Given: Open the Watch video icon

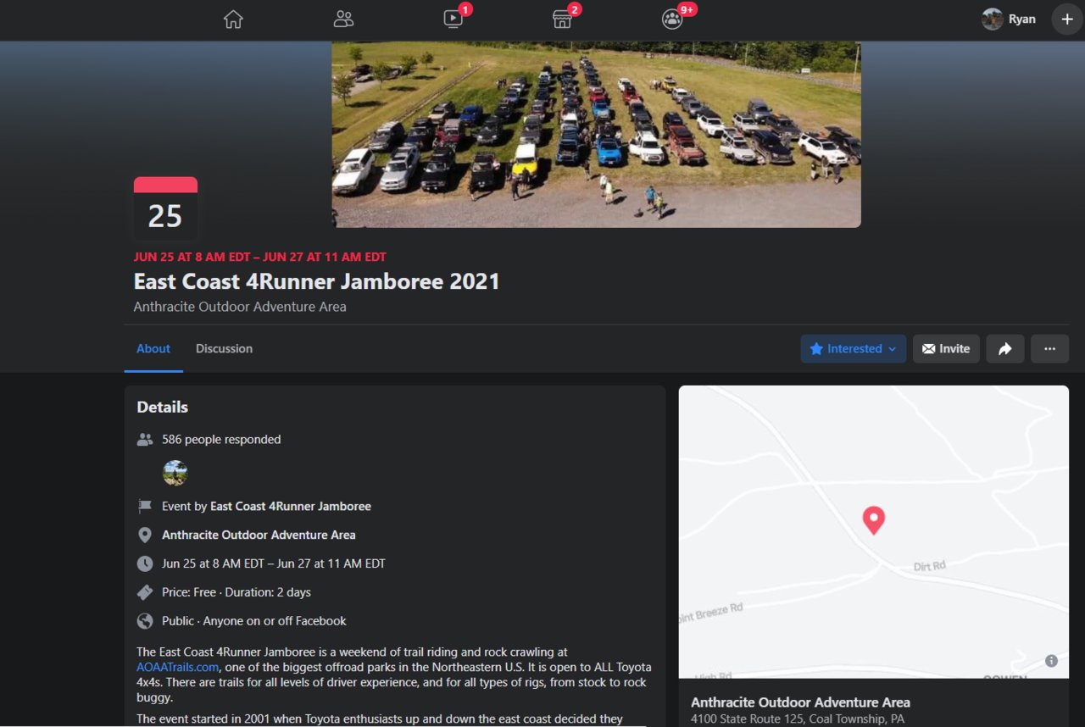Looking at the screenshot, I should click(453, 19).
